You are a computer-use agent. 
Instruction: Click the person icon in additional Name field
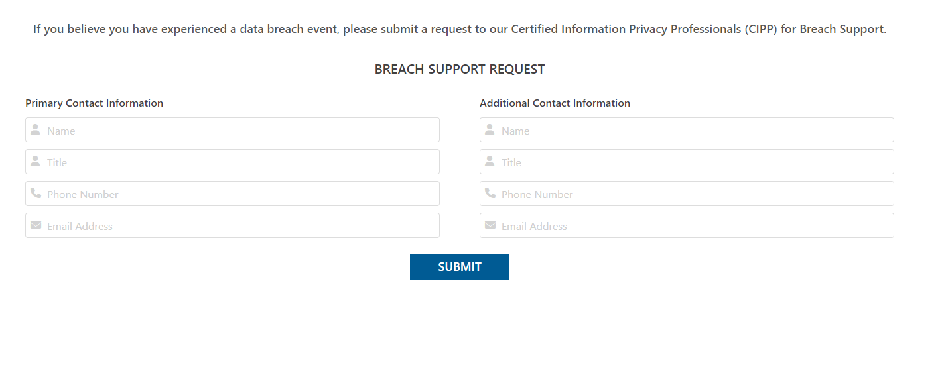click(490, 130)
